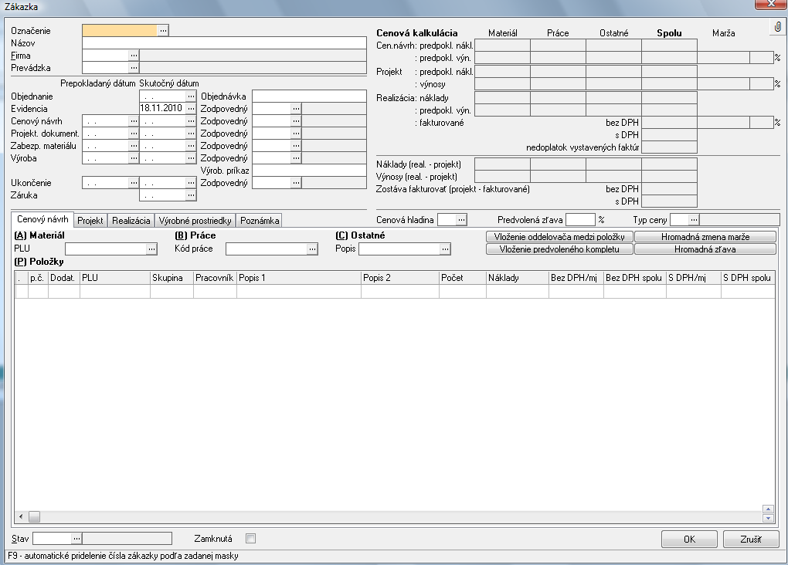
Task: Open Firma lookup ellipsis button
Action: coord(133,56)
